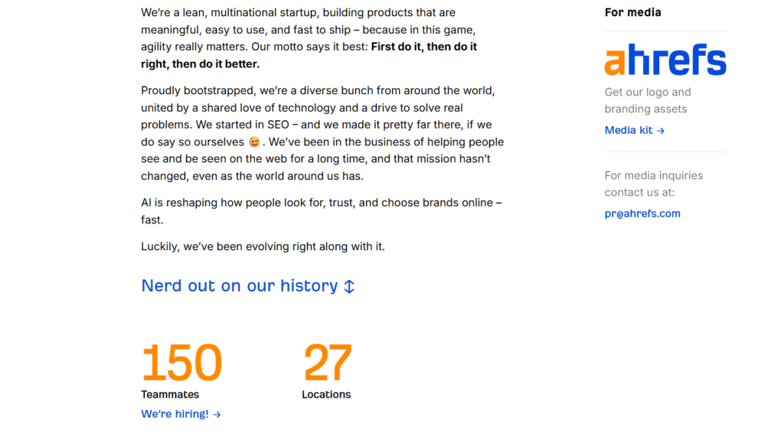This screenshot has height=436, width=784.
Task: Click the arrow icon beside Media kit
Action: [661, 131]
